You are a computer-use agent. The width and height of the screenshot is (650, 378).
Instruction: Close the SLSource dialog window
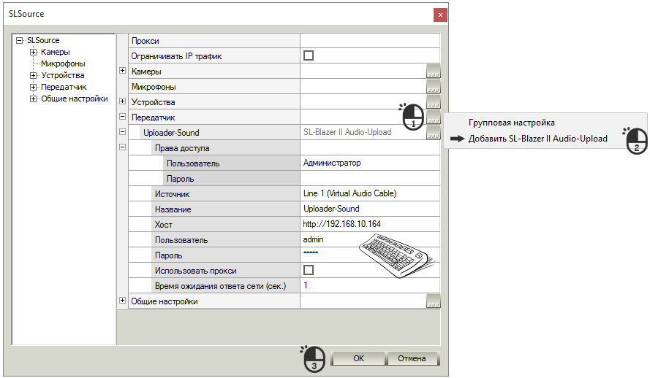(440, 15)
